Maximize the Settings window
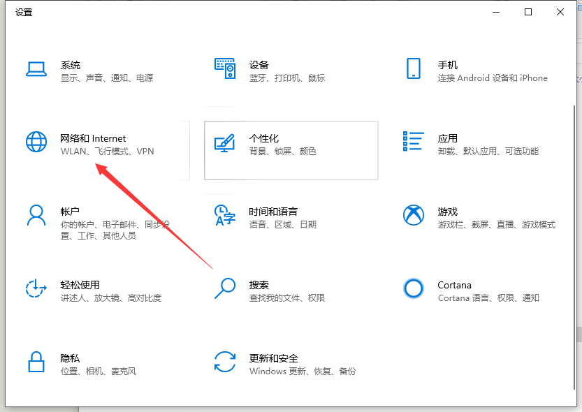The height and width of the screenshot is (412, 582). (x=528, y=12)
